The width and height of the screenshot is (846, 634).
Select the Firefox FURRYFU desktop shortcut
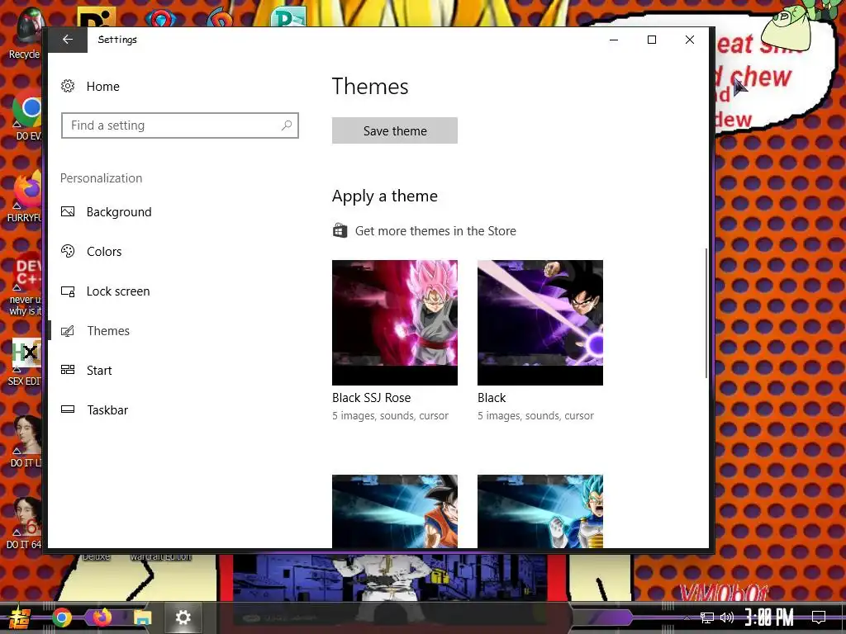[26, 196]
